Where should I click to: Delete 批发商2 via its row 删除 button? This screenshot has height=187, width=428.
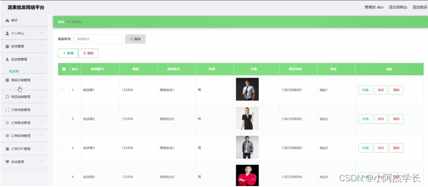click(x=396, y=119)
